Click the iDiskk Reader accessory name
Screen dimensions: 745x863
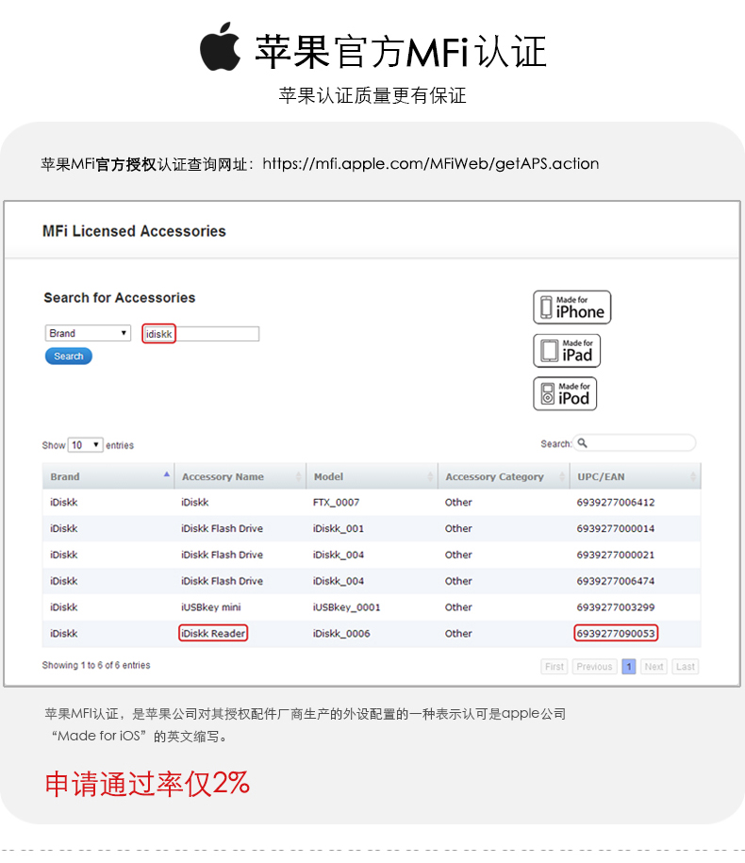tap(213, 634)
